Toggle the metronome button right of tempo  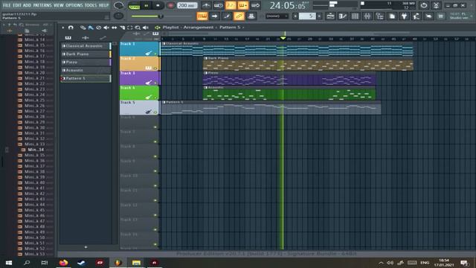[x=206, y=5]
